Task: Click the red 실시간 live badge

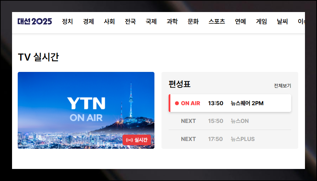Action: click(137, 140)
